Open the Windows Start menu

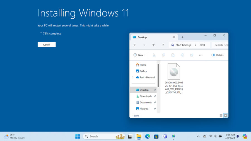point(78,136)
